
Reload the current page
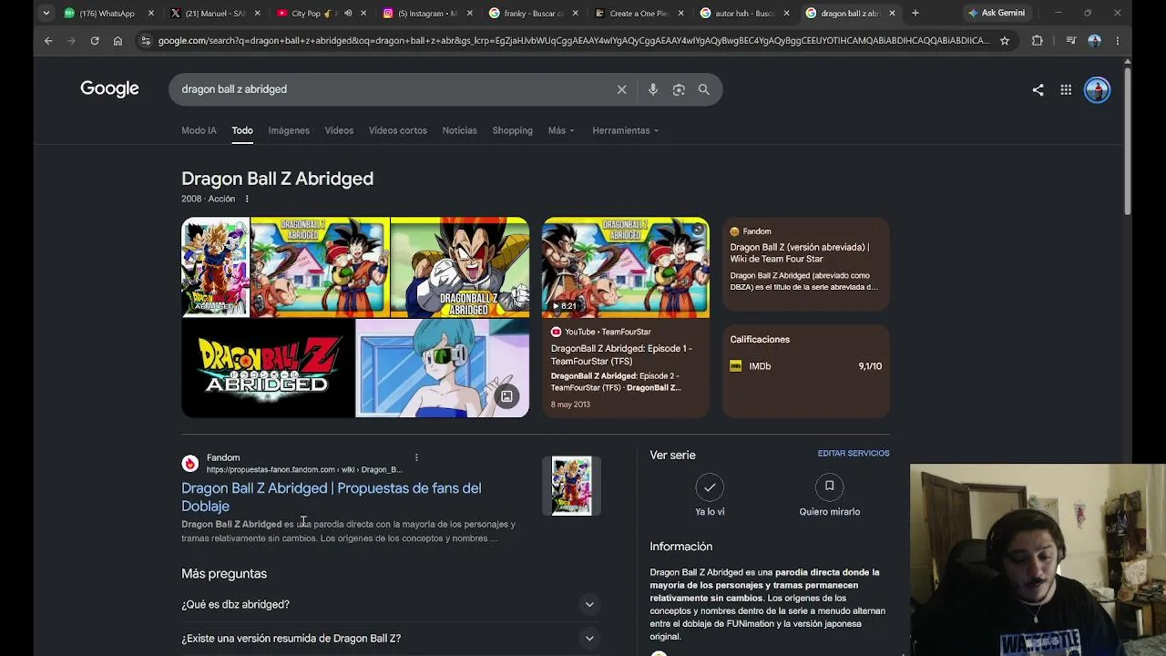pos(95,40)
